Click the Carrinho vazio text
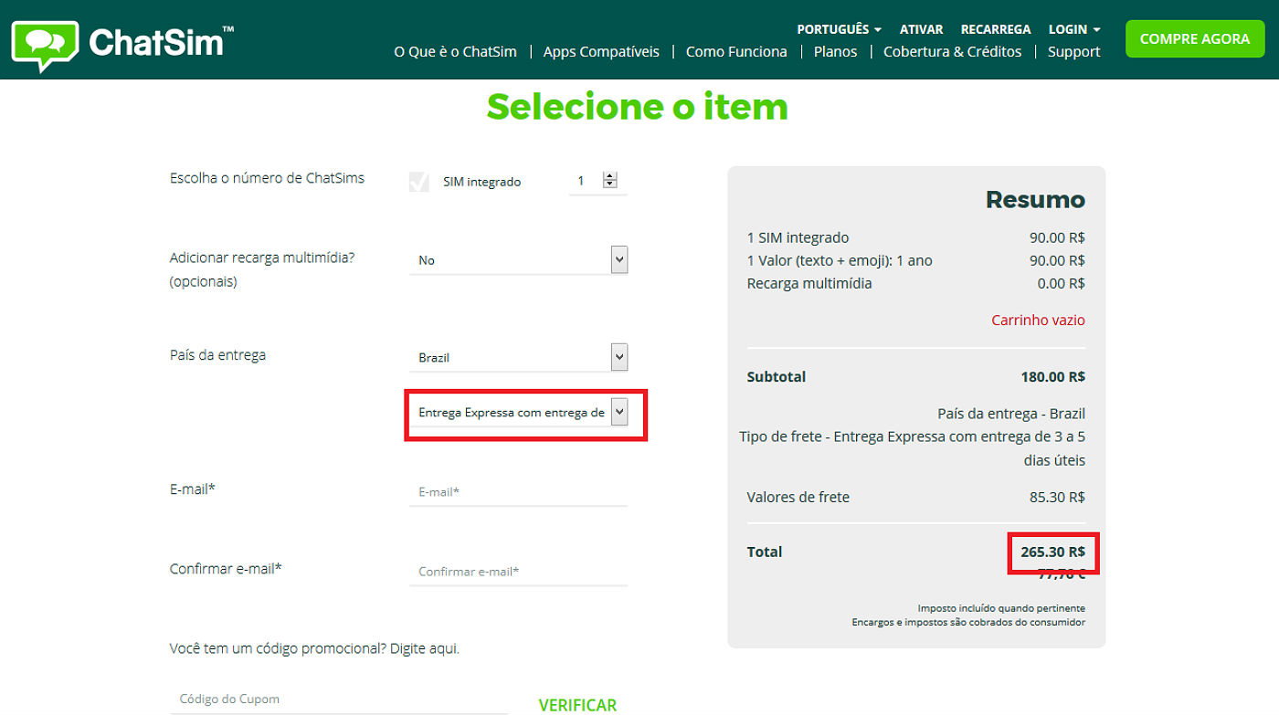This screenshot has height=715, width=1279. point(1039,321)
